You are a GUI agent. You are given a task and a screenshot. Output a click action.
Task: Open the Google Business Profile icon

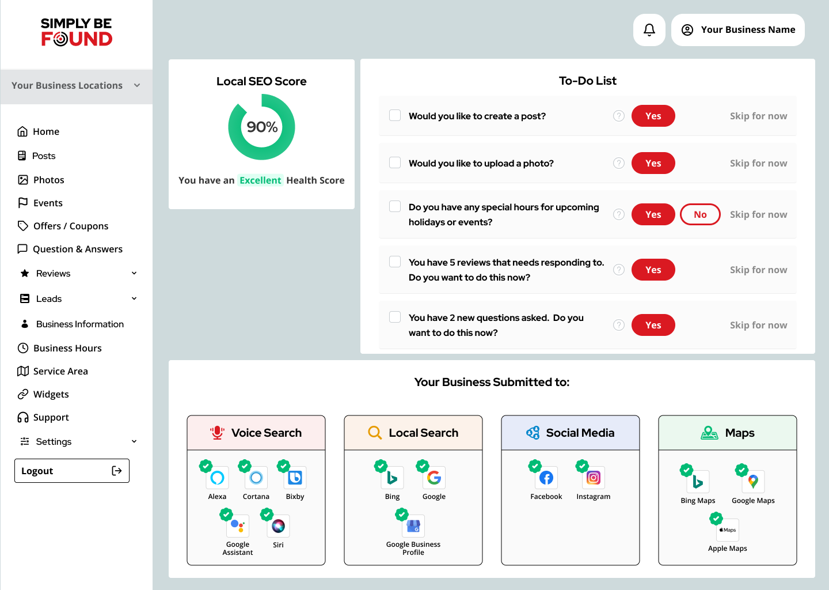(413, 526)
